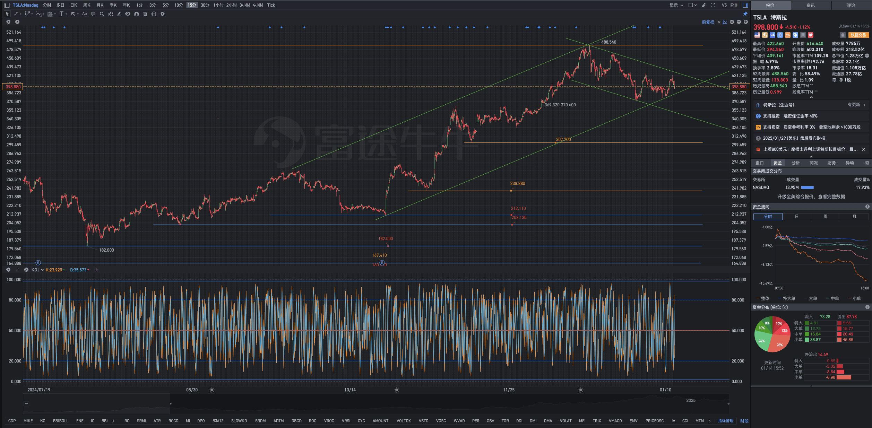This screenshot has height=428, width=872.
Task: Open the KDJ indicator dropdown
Action: pos(37,270)
